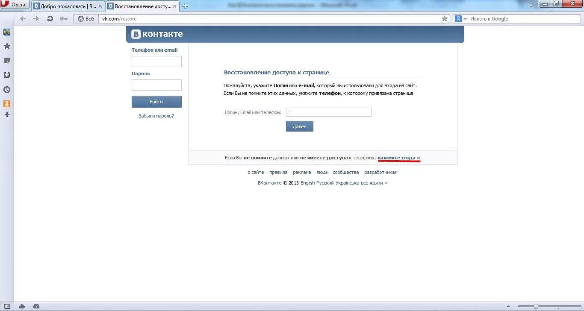Viewport: 584px width, 311px height.
Task: Click the ВКонтакте logo in the header
Action: pyautogui.click(x=157, y=34)
